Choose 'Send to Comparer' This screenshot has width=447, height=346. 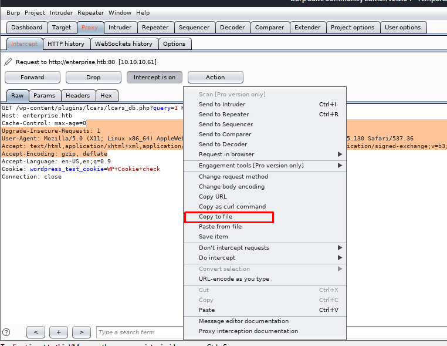pyautogui.click(x=265, y=134)
